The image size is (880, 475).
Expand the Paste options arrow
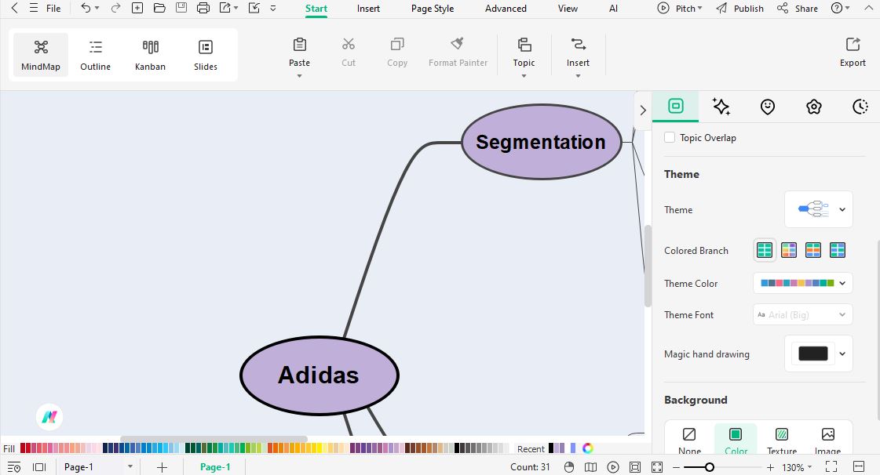pos(300,75)
